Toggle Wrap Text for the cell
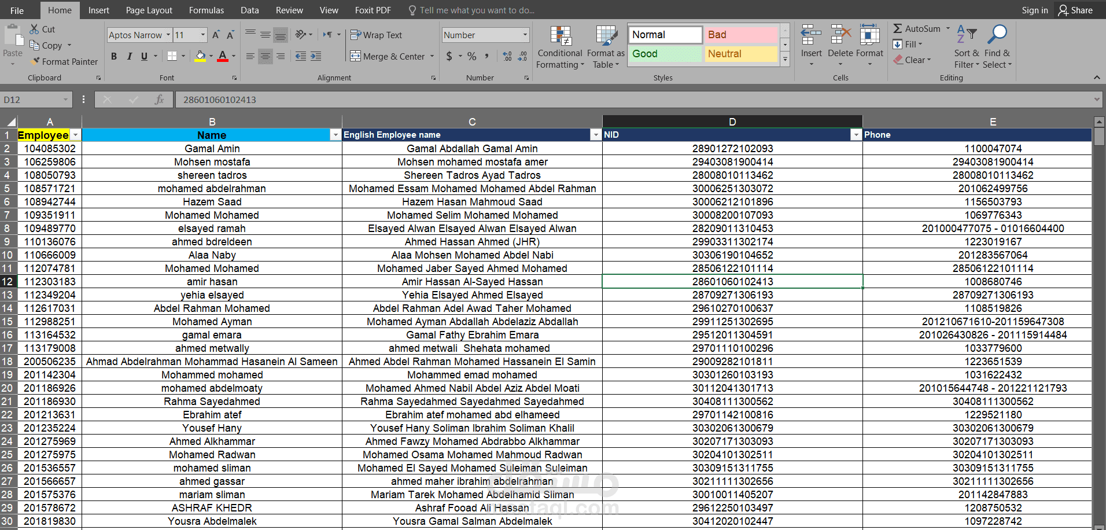The width and height of the screenshot is (1106, 530). pos(376,35)
